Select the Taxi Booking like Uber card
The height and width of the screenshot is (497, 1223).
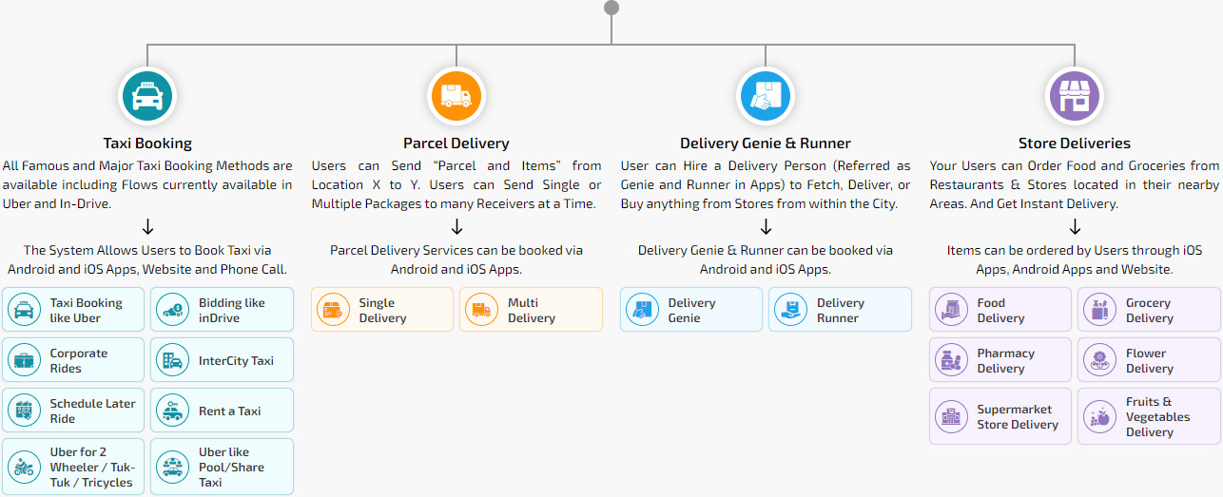click(74, 310)
